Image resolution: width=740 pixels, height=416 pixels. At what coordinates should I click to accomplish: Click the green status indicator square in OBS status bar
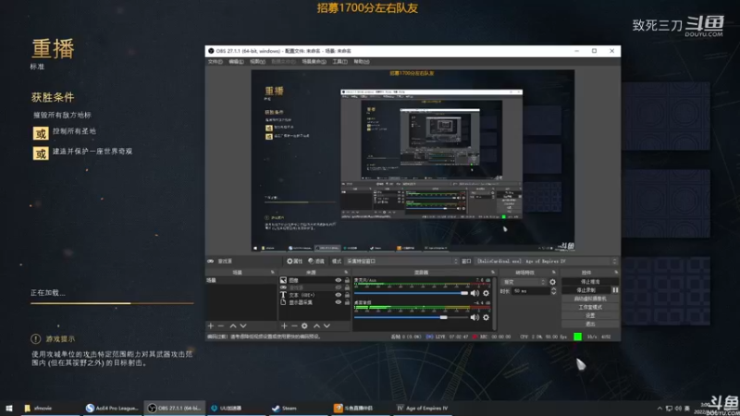[577, 336]
